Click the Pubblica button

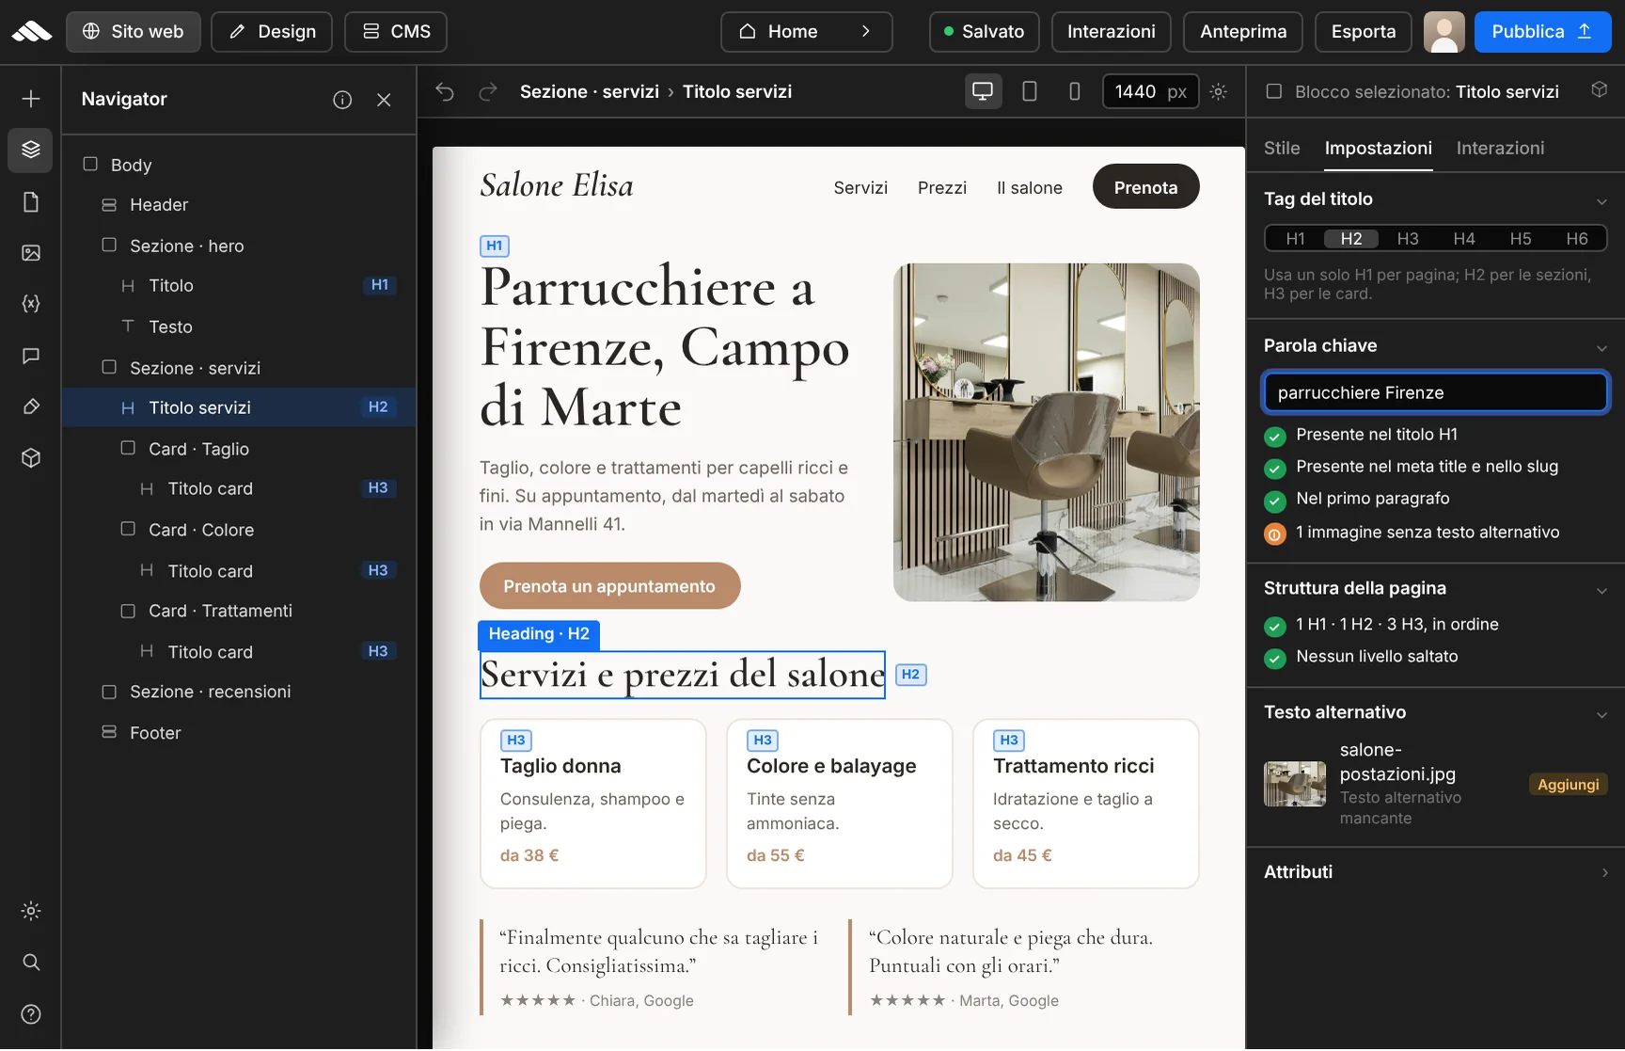(1542, 31)
